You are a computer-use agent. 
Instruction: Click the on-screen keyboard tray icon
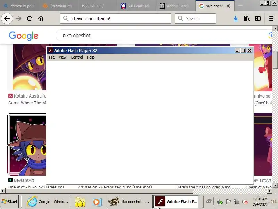click(209, 202)
